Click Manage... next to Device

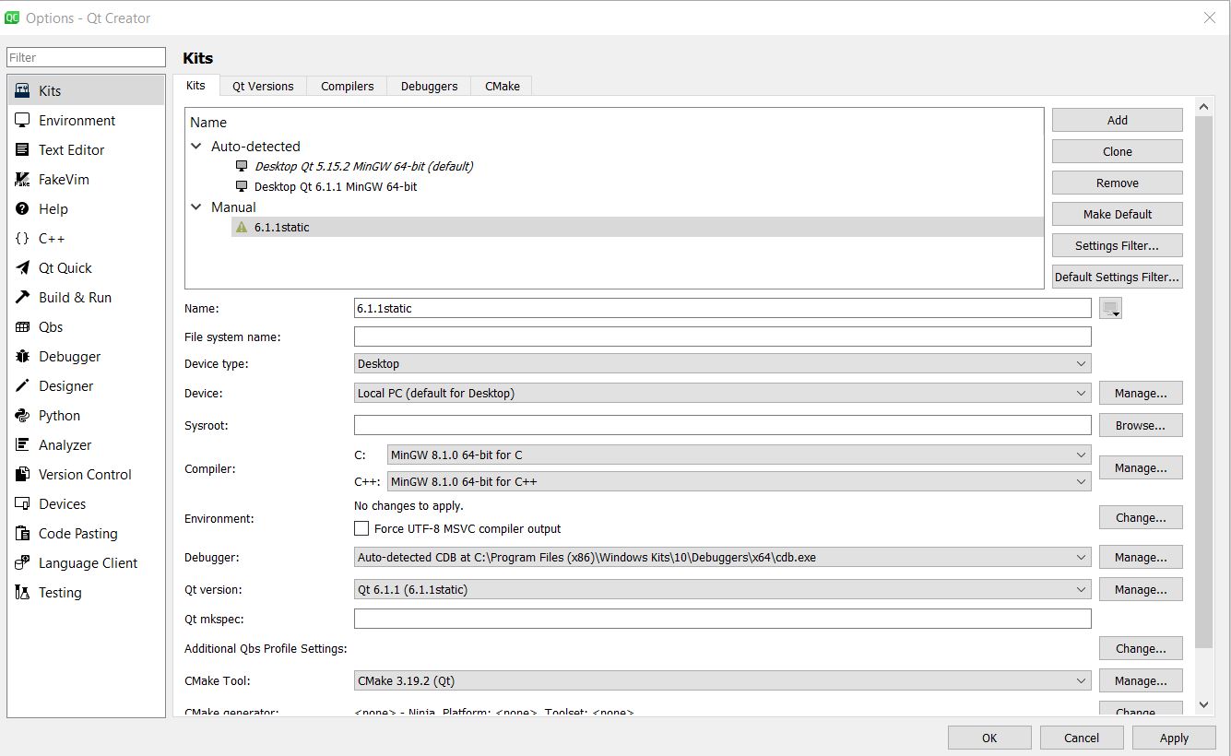coord(1141,393)
